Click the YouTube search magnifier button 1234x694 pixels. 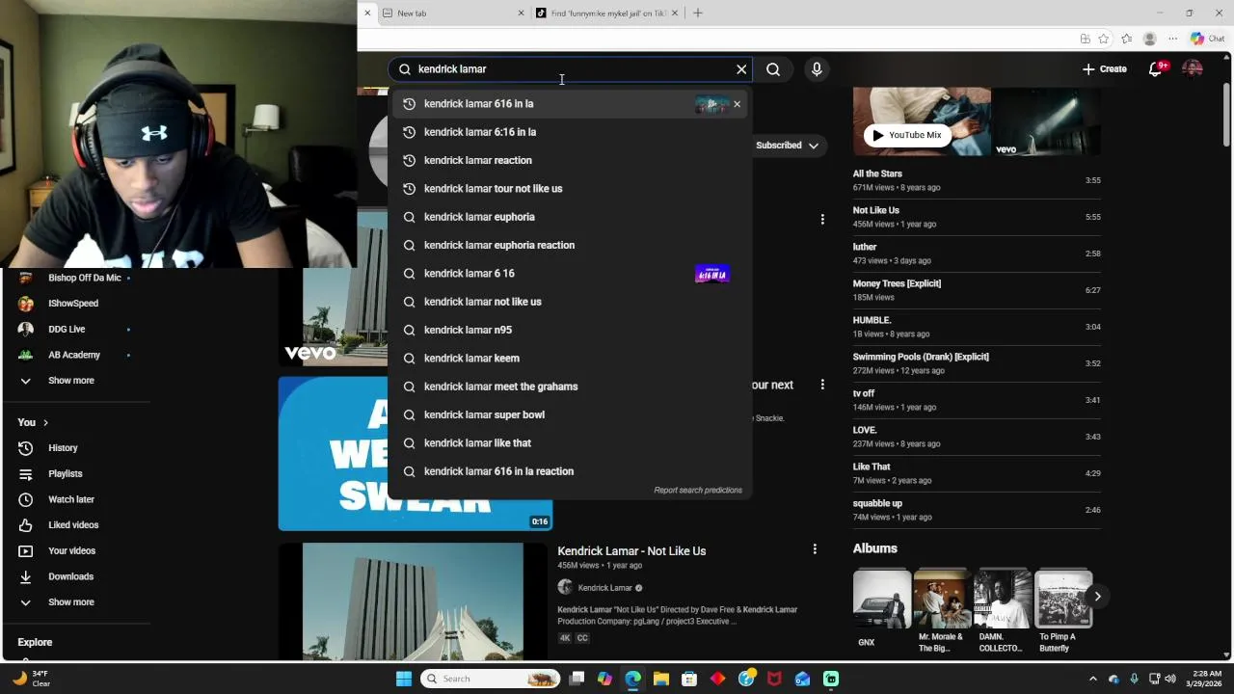coord(773,69)
